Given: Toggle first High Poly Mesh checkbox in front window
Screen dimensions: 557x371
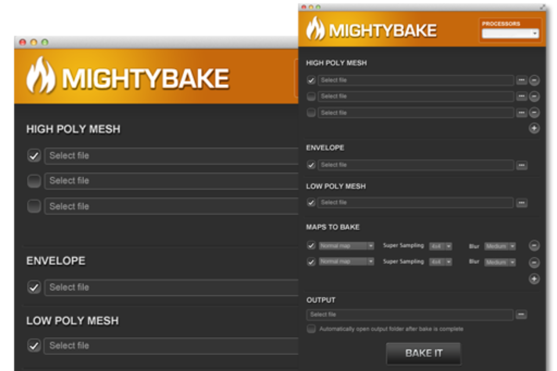Looking at the screenshot, I should 311,80.
